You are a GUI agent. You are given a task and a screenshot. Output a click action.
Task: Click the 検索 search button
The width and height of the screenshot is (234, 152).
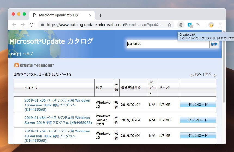coord(214,44)
